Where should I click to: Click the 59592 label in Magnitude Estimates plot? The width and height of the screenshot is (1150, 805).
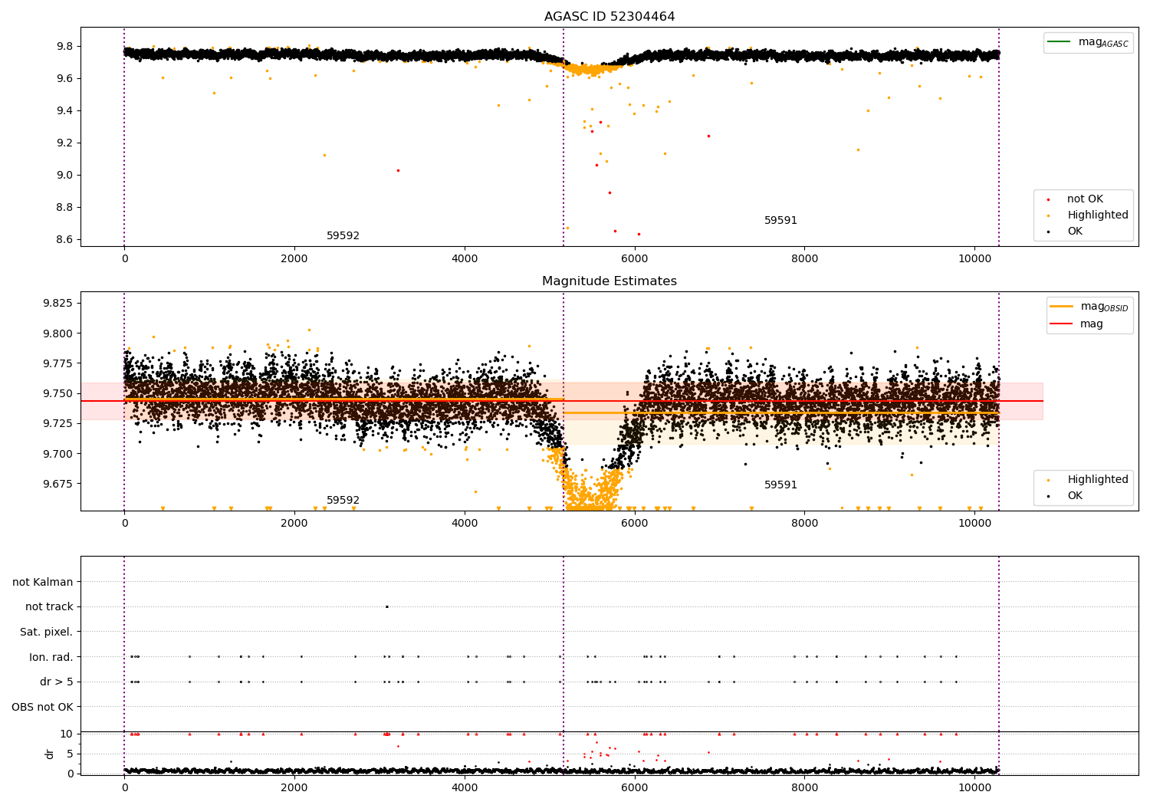pyautogui.click(x=343, y=501)
